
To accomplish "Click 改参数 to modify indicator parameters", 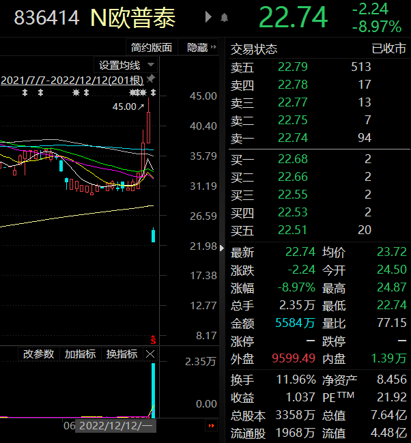I will point(38,354).
